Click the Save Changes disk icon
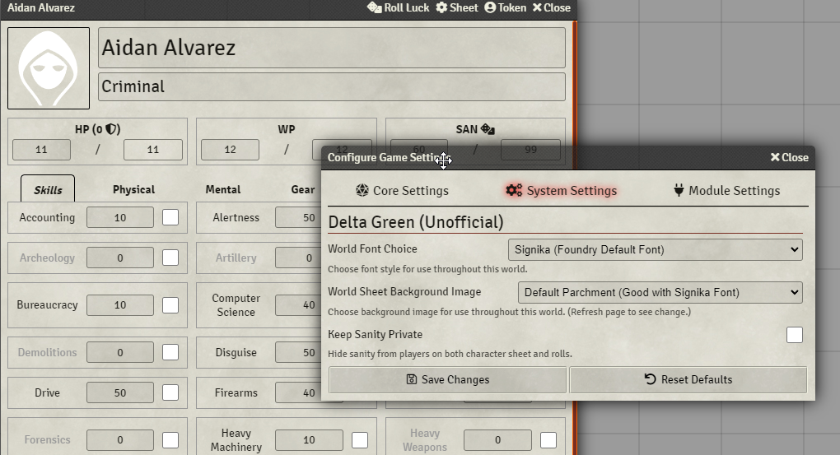Viewport: 840px width, 455px height. tap(412, 379)
